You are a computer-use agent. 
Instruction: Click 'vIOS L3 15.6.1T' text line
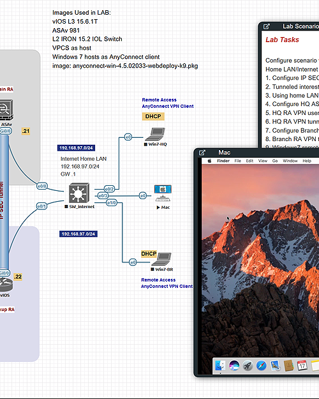[75, 22]
